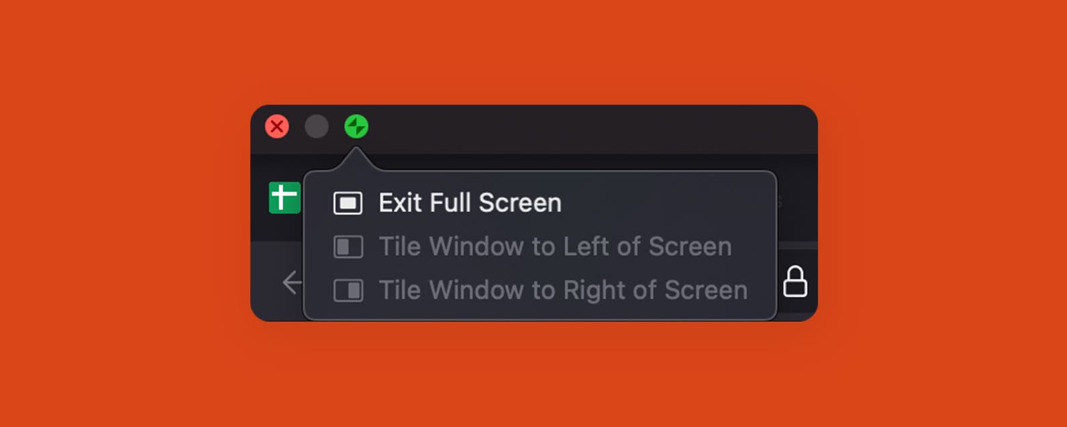Viewport: 1067px width, 427px height.
Task: Choose Exit Full Screen from the menu
Action: (470, 203)
